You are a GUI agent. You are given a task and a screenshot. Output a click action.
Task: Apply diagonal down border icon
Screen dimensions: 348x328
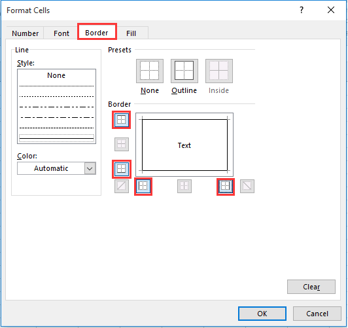247,186
